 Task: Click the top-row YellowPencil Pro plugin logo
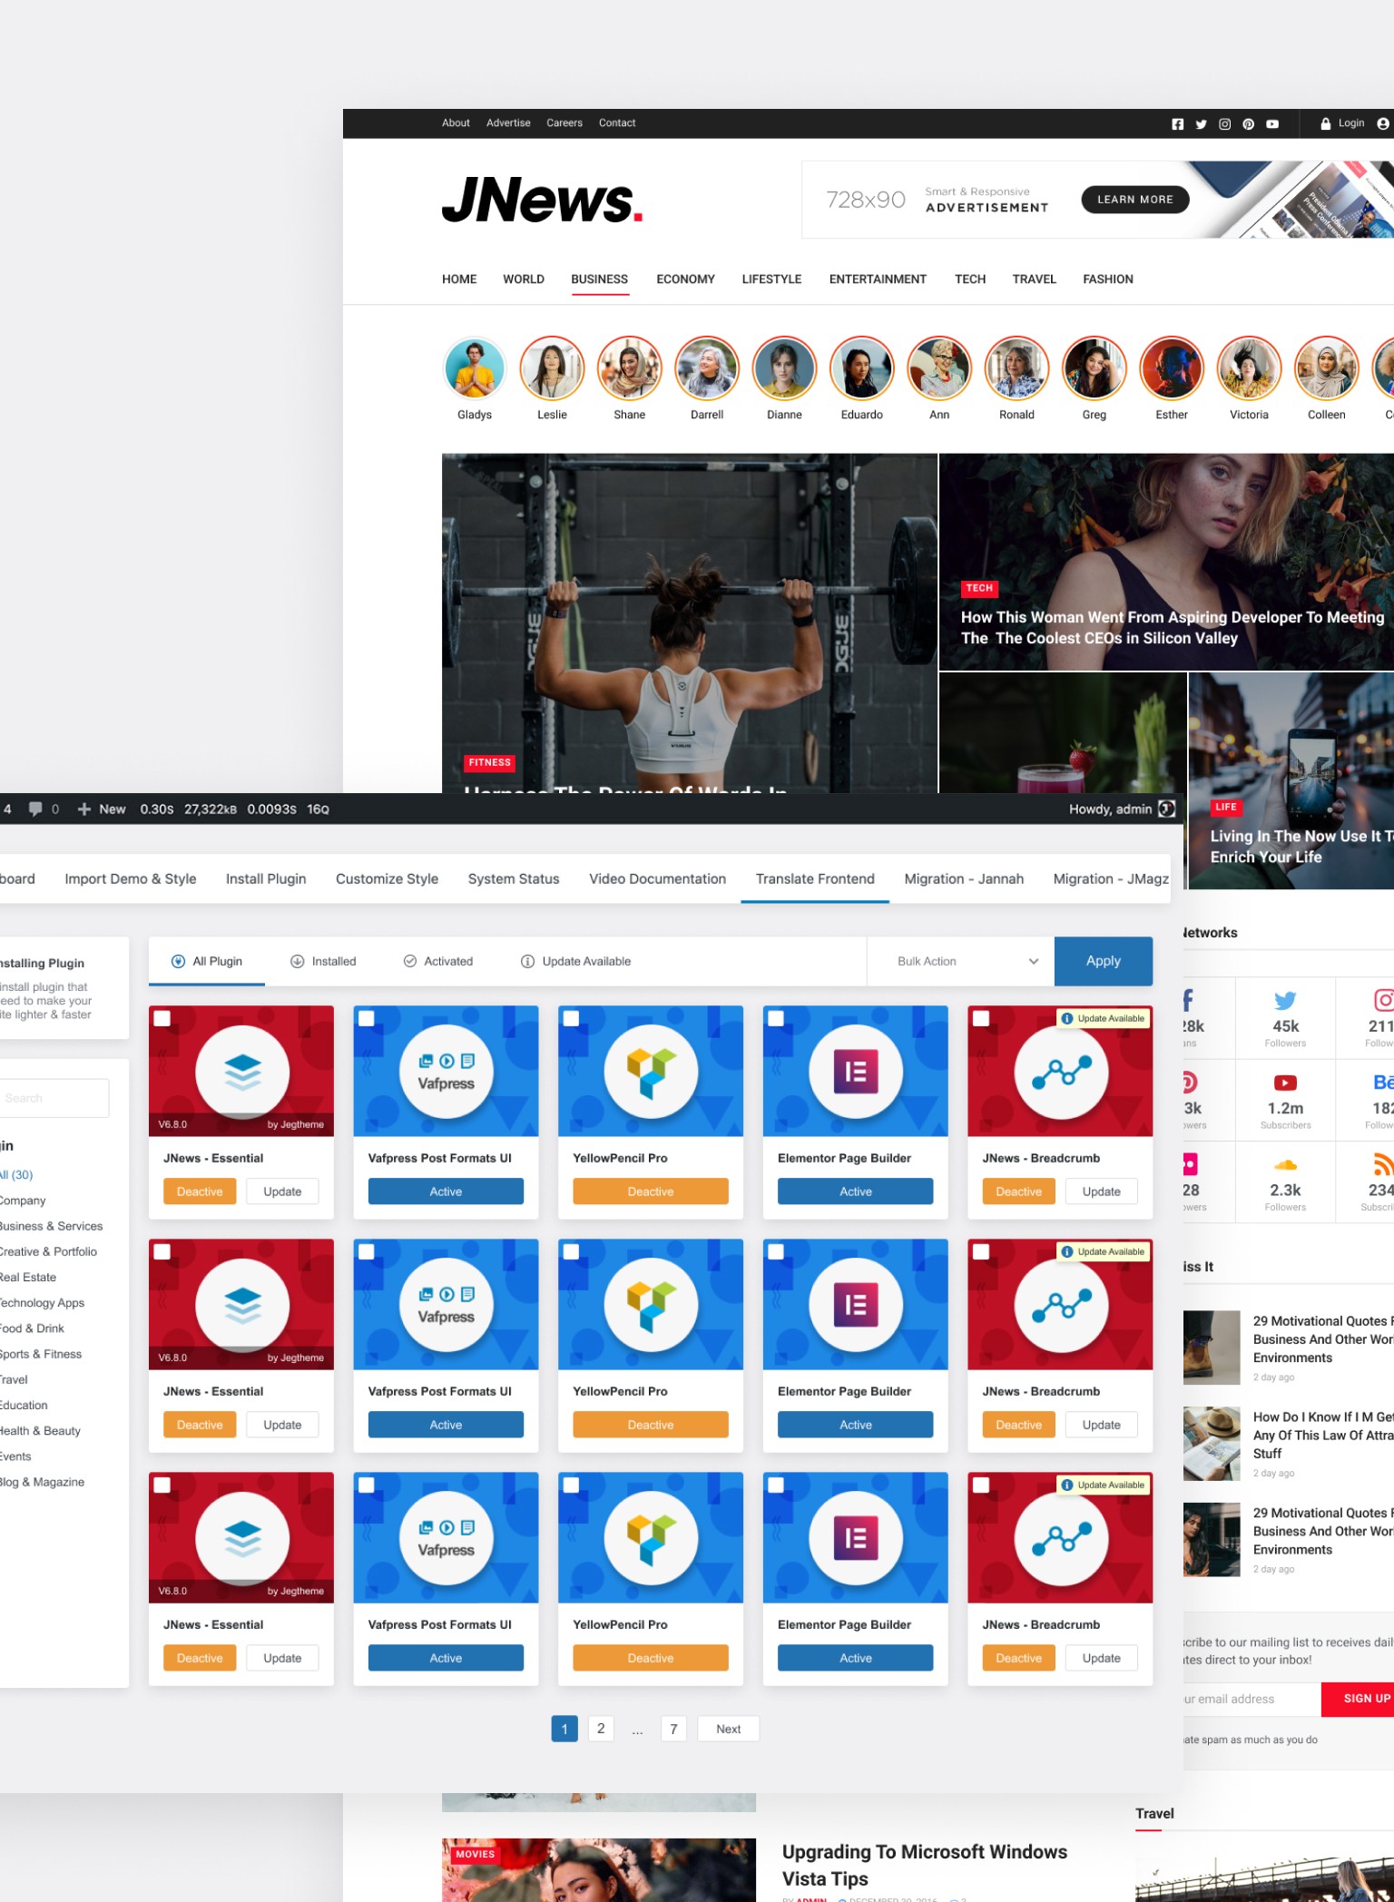pos(651,1072)
